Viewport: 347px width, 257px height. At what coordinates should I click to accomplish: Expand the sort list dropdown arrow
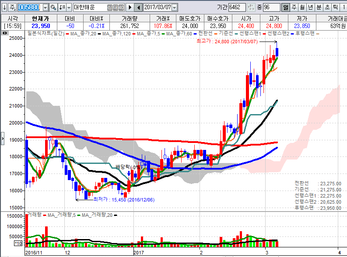coord(69,7)
